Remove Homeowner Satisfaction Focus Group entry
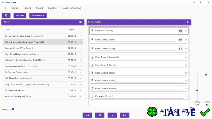The width and height of the screenshot is (212, 119). click(x=81, y=66)
